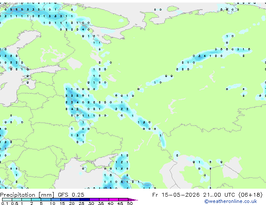Pick legend swatch between 0.5 and 1
Image resolution: width=266 pixels, height=205 pixels.
pos(17,200)
